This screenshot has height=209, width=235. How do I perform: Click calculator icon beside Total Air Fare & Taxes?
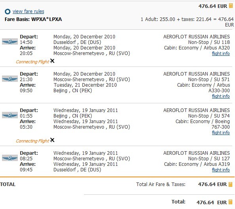(x=230, y=184)
